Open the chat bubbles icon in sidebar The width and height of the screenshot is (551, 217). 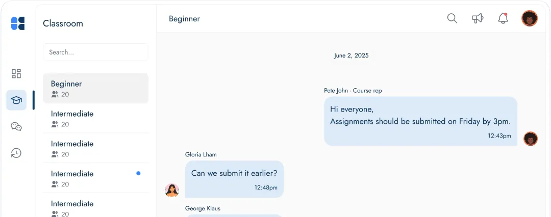point(16,126)
